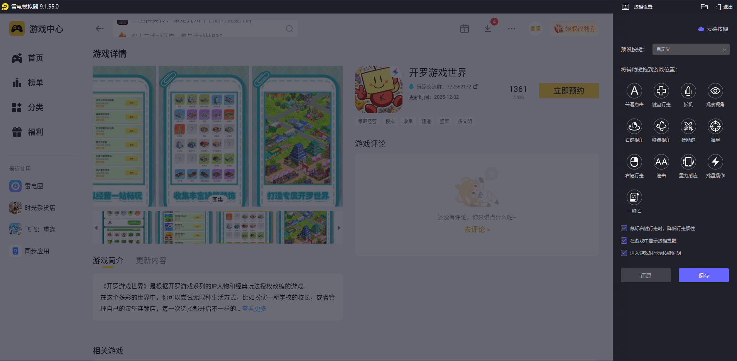
Task: Show previous thumbnails with left arrow
Action: click(x=96, y=228)
